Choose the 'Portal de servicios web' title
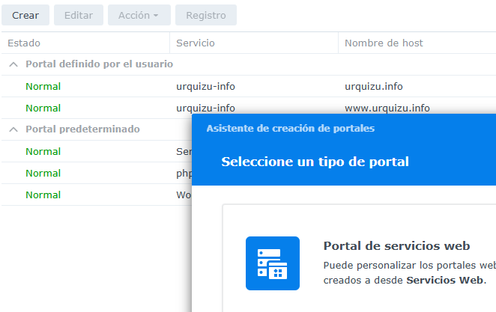This screenshot has height=312, width=496. pos(396,246)
